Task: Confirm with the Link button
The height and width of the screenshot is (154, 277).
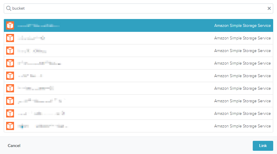Action: (x=263, y=146)
